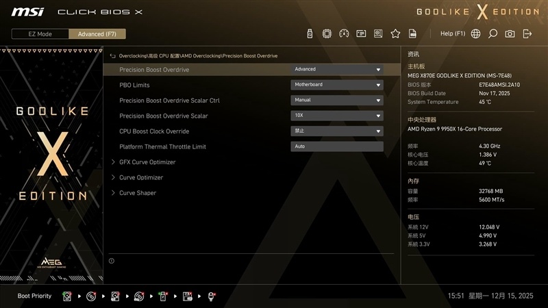
Task: Open the Precision Boost Overdrive dropdown set to Advanced
Action: point(337,70)
